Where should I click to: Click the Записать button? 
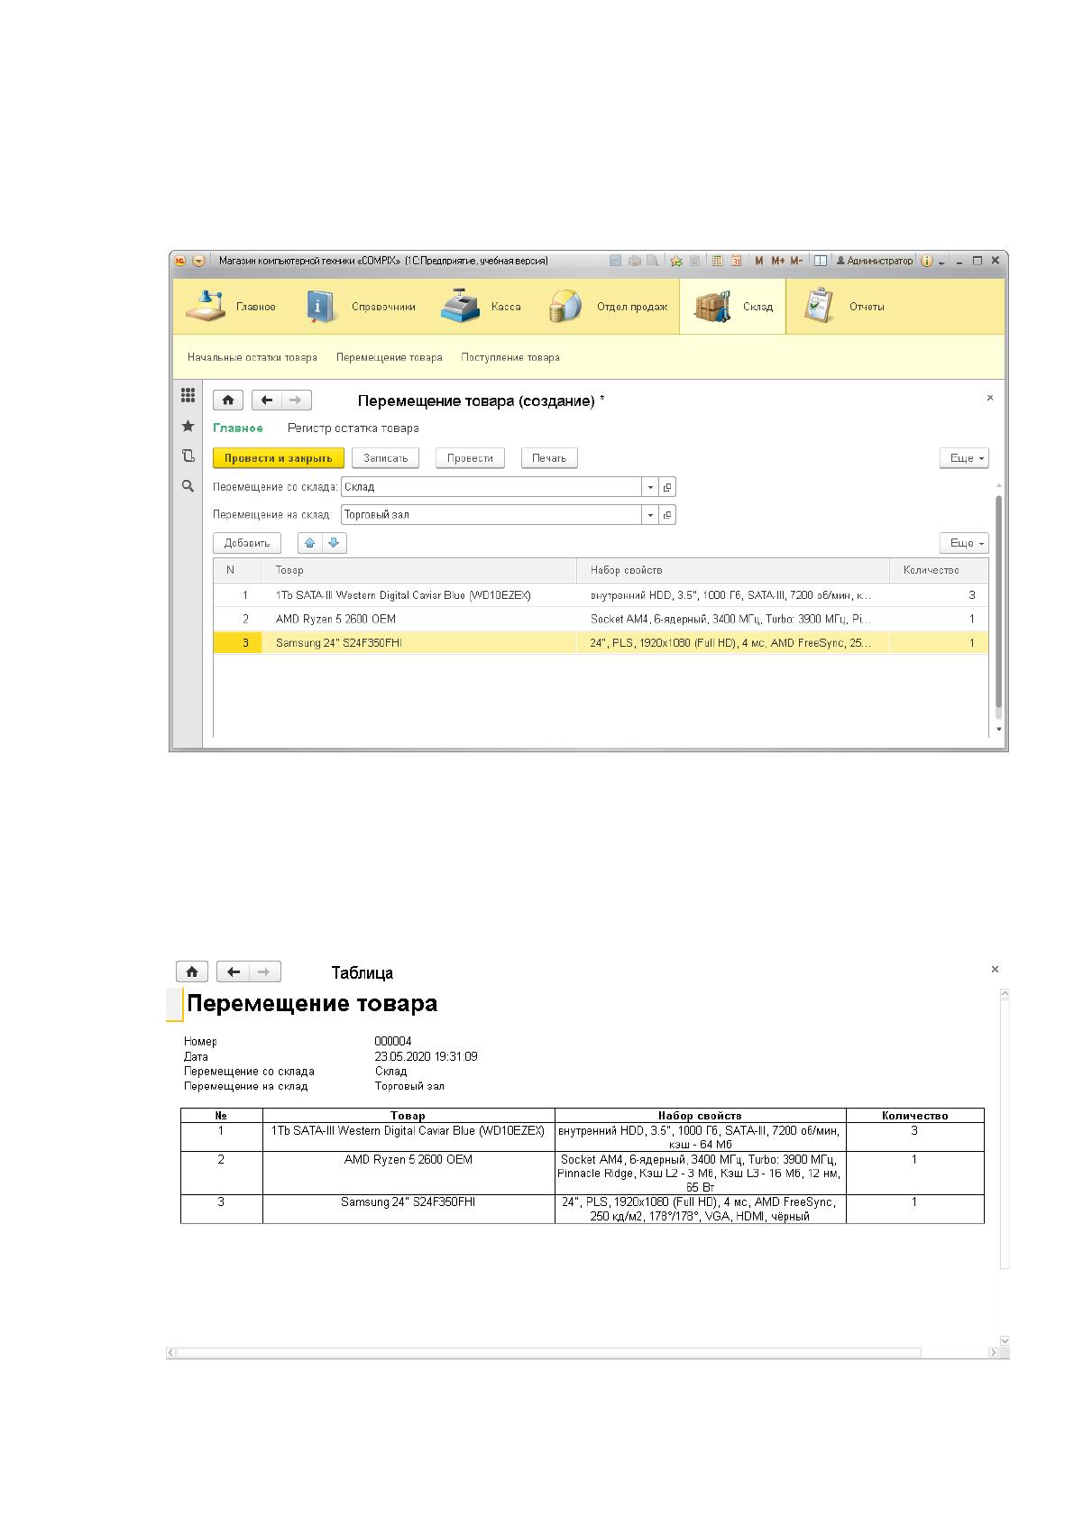coord(386,458)
